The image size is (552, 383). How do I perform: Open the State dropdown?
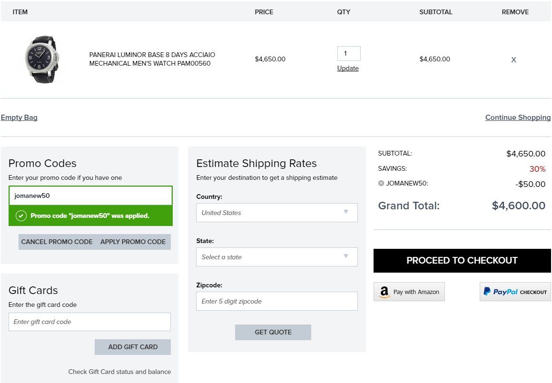point(276,257)
